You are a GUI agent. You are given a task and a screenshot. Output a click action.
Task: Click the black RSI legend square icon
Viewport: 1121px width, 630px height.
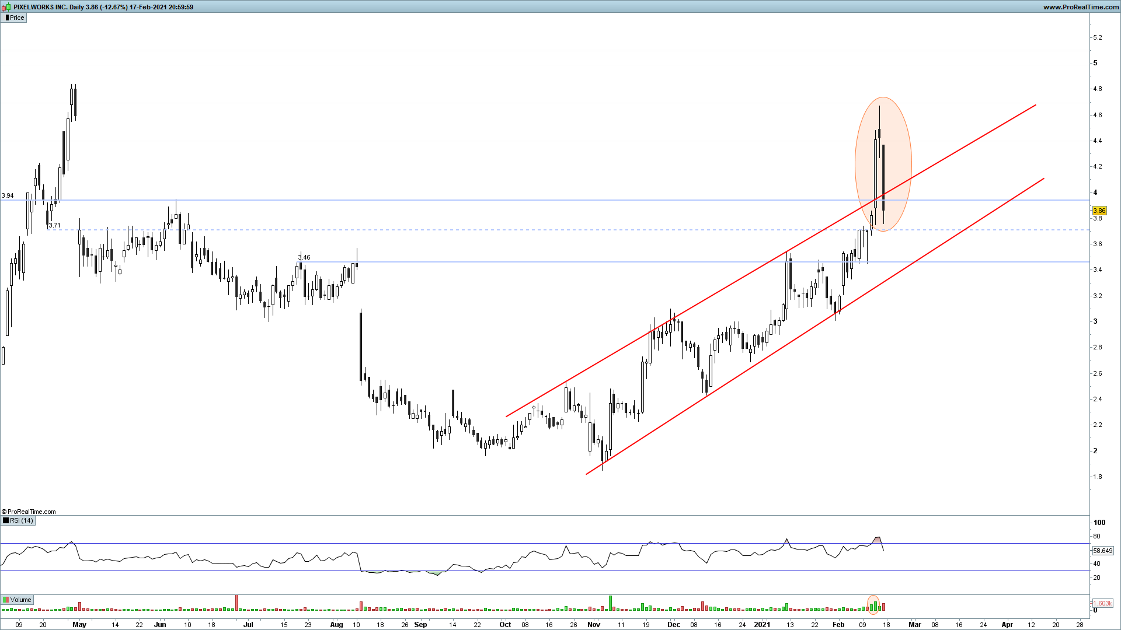pos(6,520)
